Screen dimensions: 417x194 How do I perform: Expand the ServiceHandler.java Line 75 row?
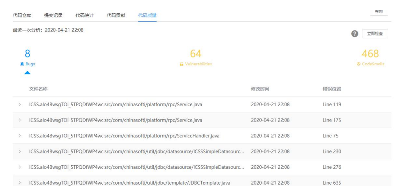(x=20, y=136)
